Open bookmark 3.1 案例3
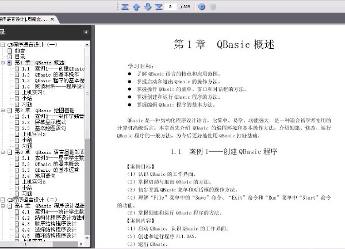 (x=53, y=158)
